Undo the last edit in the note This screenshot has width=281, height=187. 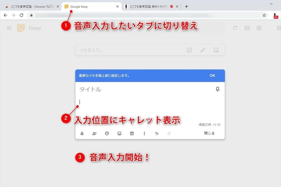pos(157,133)
